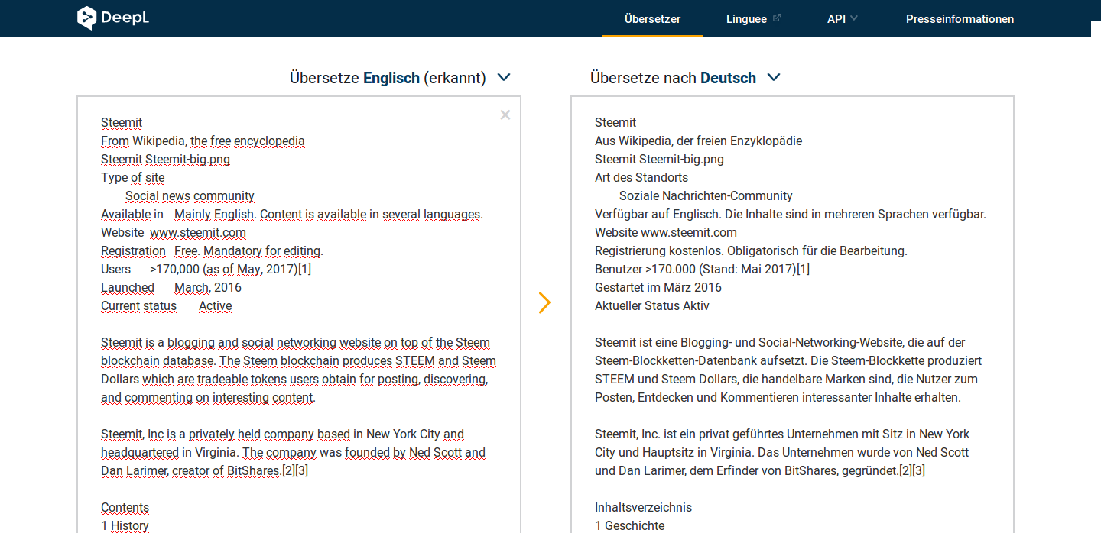Click the chevron next to Deutsch
This screenshot has width=1101, height=533.
[773, 77]
